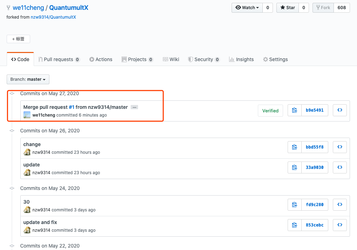357x250 pixels.
Task: Click the + 标签 button
Action: click(19, 39)
